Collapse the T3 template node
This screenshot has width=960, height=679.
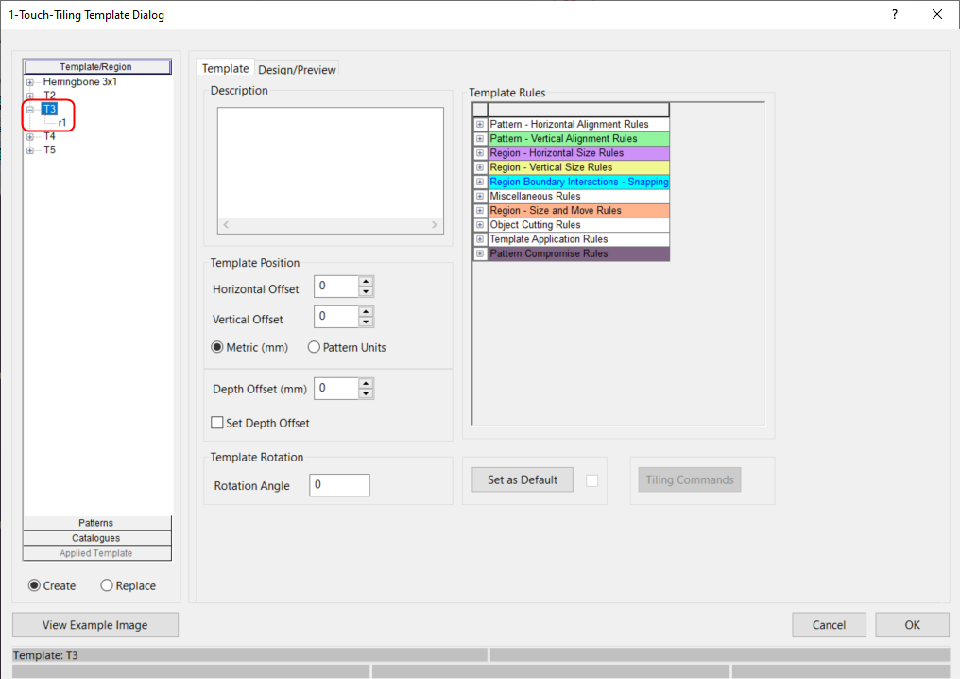click(29, 110)
